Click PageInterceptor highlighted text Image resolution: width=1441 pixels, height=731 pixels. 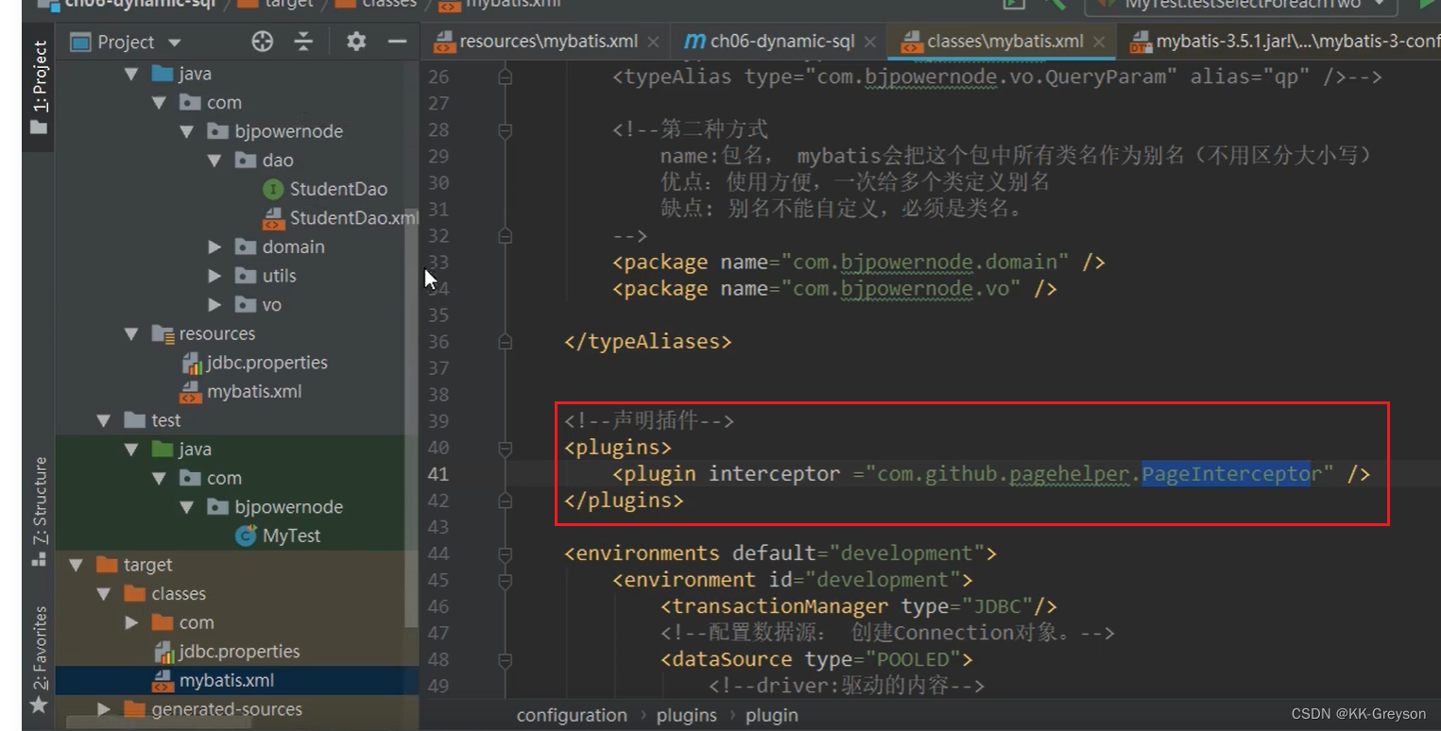1227,474
